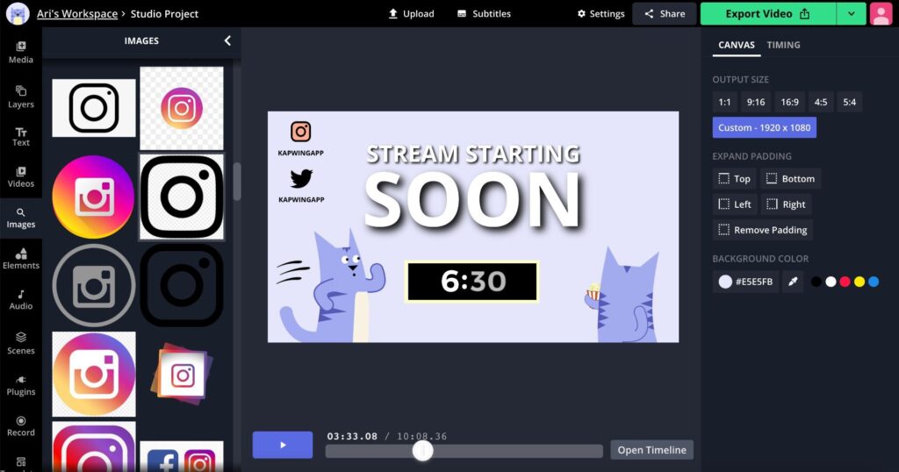Open background color #E5E5FB picker

745,282
